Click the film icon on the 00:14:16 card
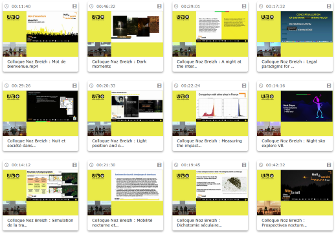This screenshot has width=336, height=233. point(329,85)
